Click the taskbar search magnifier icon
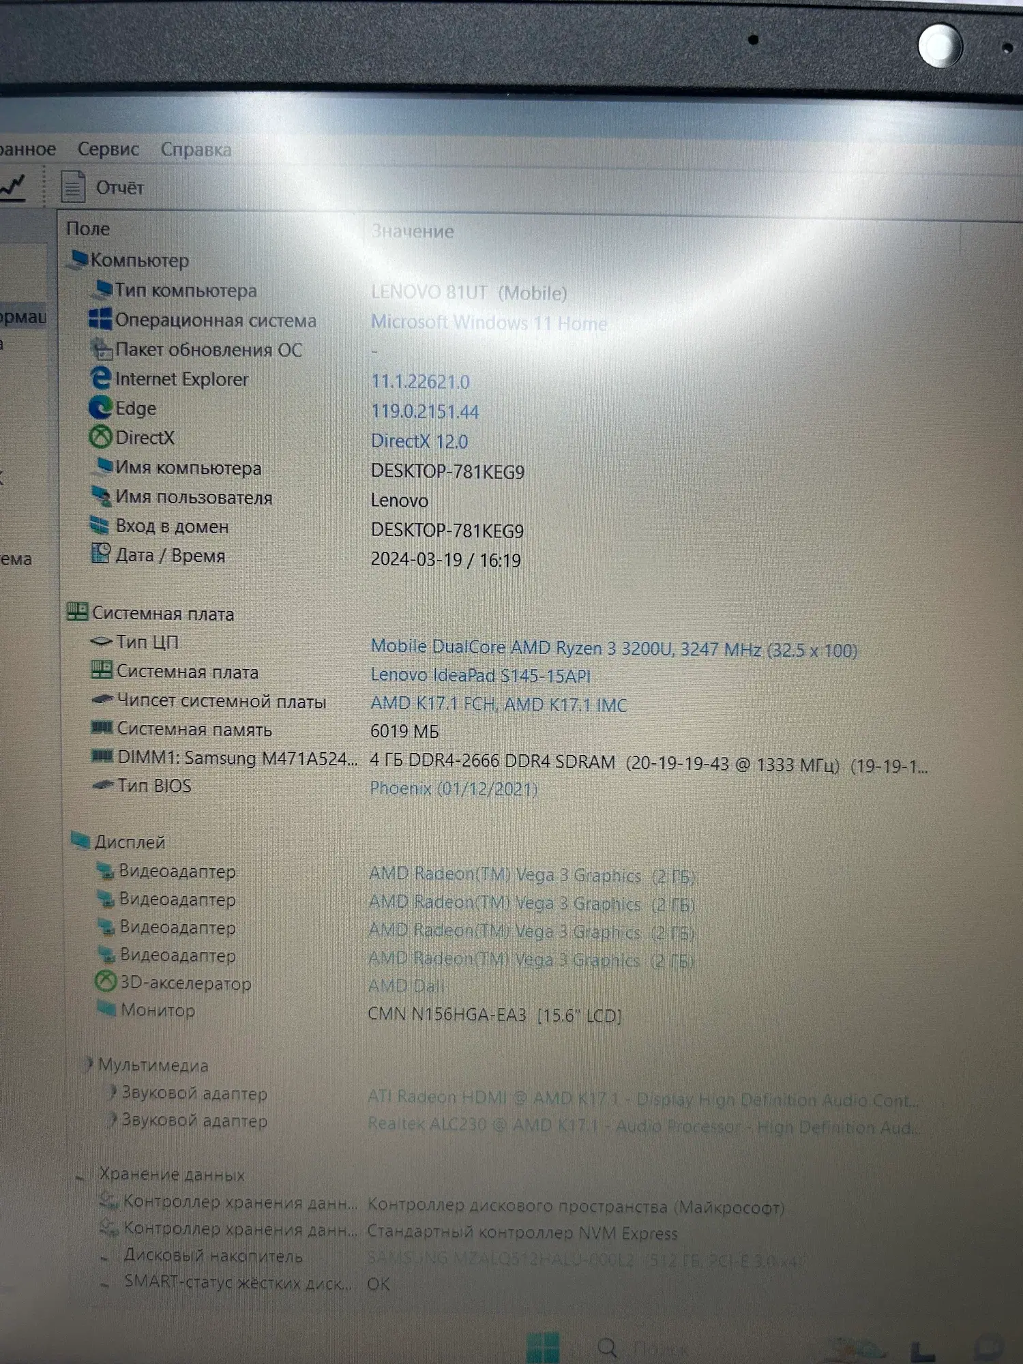Screen dimensions: 1023x1364 607,1348
